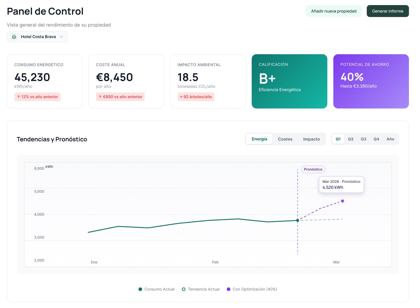Toggle the Tendencia Actual legend entry
420x308 pixels.
coord(201,289)
